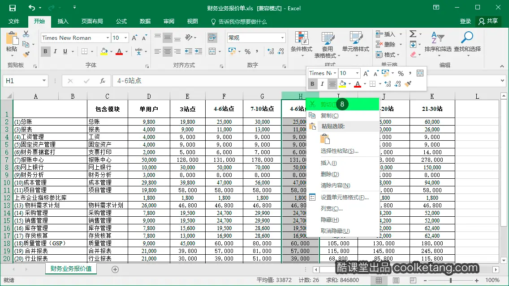
Task: Click the Format Painter brush in ribbon
Action: (26, 54)
